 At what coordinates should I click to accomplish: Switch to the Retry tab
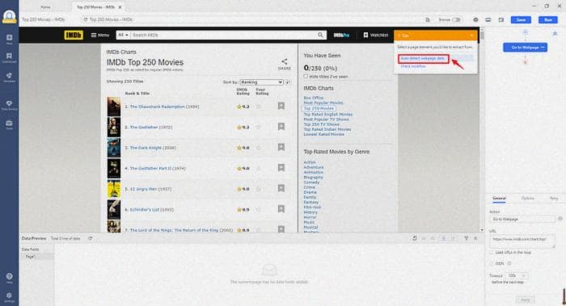[554, 199]
